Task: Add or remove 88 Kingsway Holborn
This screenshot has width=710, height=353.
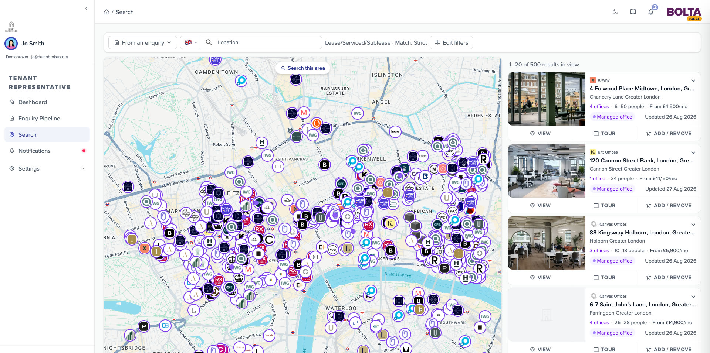Action: tap(668, 277)
